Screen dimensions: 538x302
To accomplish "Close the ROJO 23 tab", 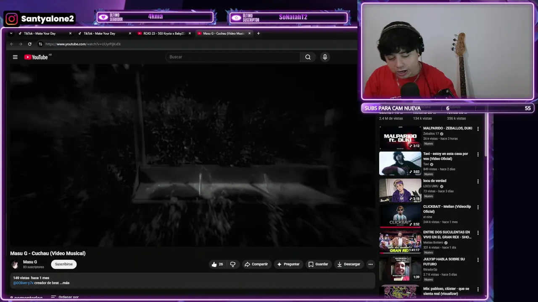I will (x=190, y=33).
